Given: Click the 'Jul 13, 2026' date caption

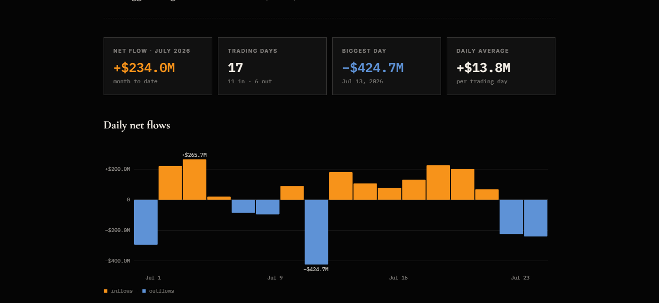Looking at the screenshot, I should pos(362,81).
